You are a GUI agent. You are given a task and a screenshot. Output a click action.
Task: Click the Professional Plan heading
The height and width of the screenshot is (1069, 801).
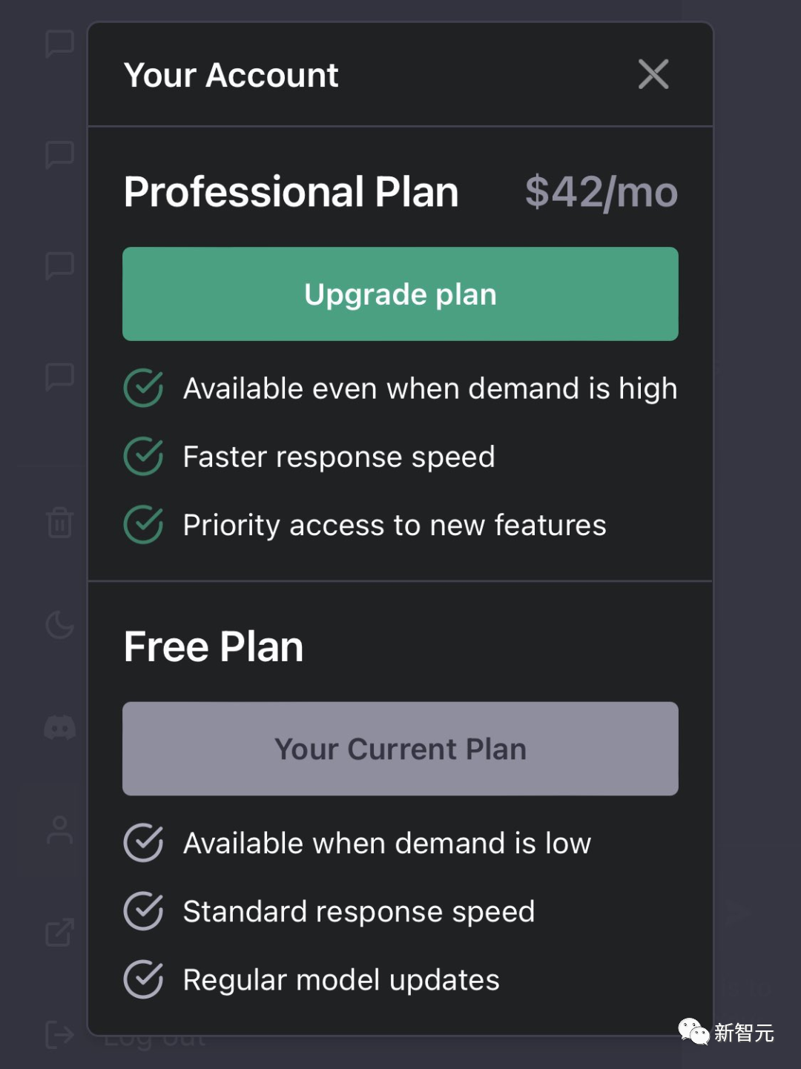pos(291,193)
